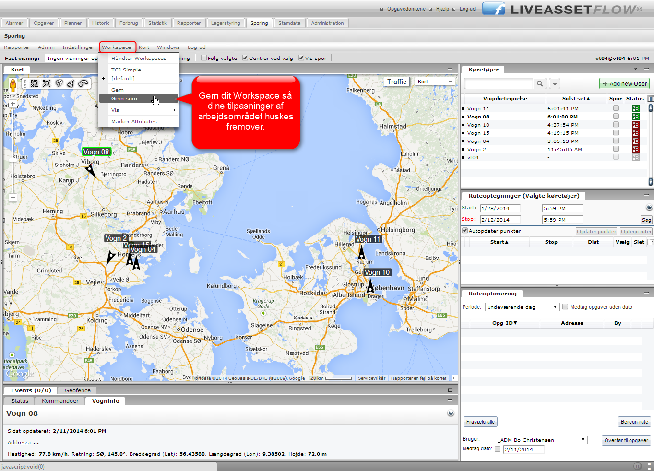Expand the Periode Indeværende dag dropdown
The height and width of the screenshot is (471, 654).
coord(522,307)
